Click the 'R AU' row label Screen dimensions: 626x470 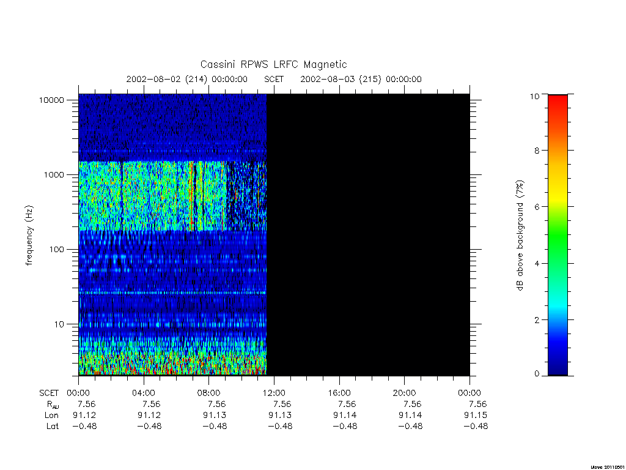tap(53, 405)
